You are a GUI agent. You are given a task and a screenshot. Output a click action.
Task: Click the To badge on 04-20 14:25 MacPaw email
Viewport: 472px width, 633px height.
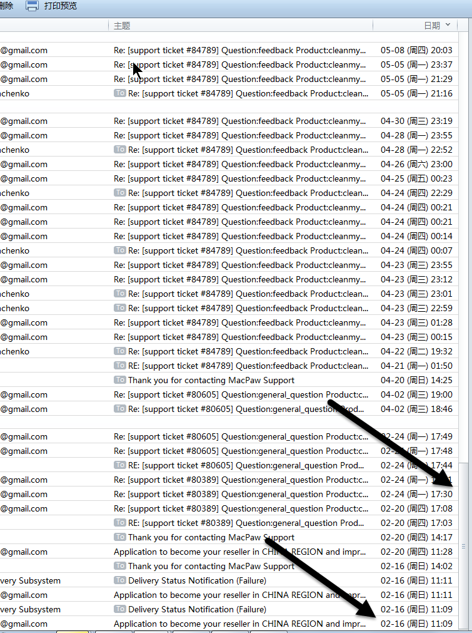pos(120,380)
